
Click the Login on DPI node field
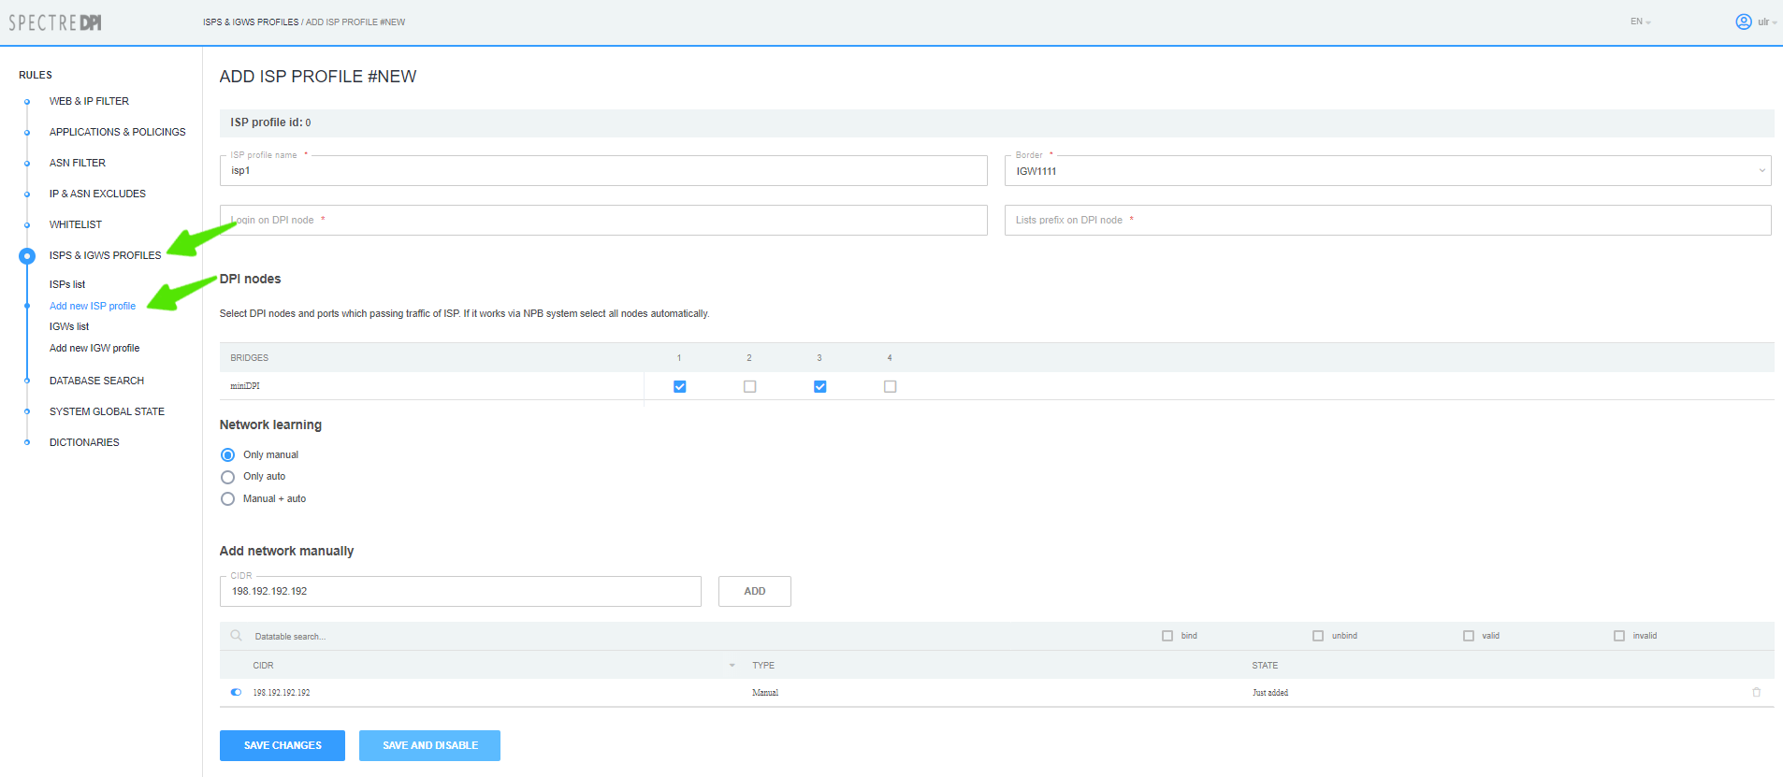click(x=603, y=221)
